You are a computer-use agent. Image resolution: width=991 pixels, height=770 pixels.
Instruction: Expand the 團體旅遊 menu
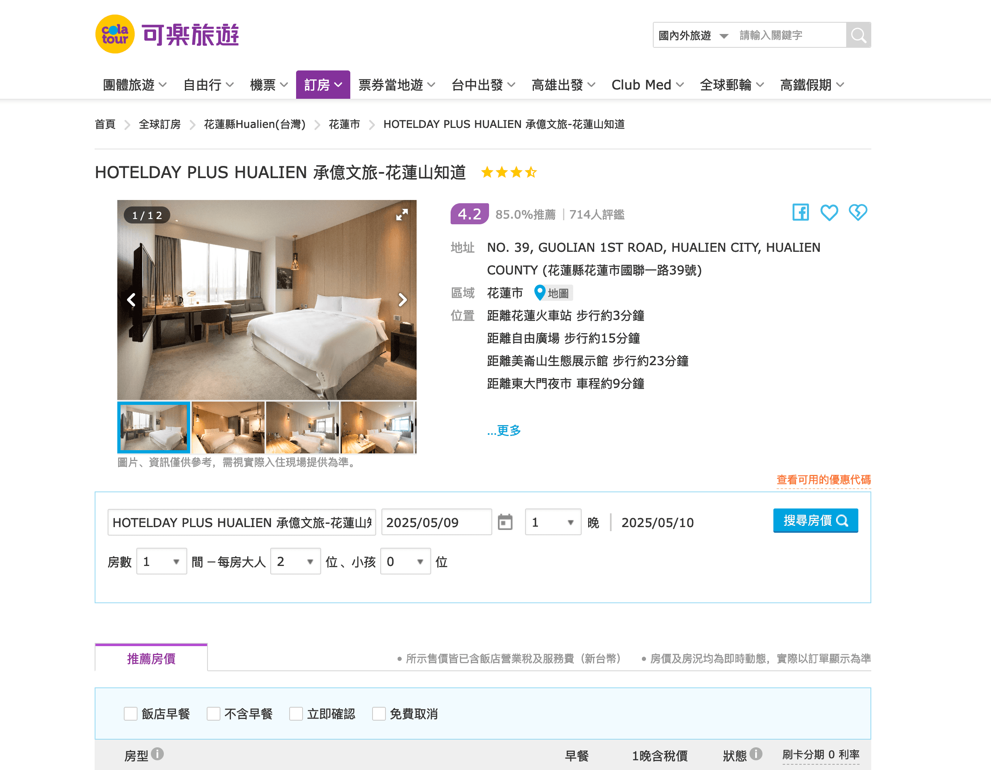pyautogui.click(x=135, y=85)
